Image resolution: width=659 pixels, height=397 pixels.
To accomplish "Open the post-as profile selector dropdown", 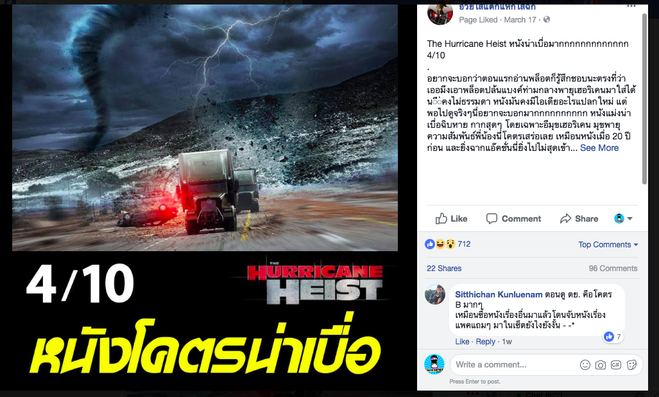I will click(x=623, y=218).
